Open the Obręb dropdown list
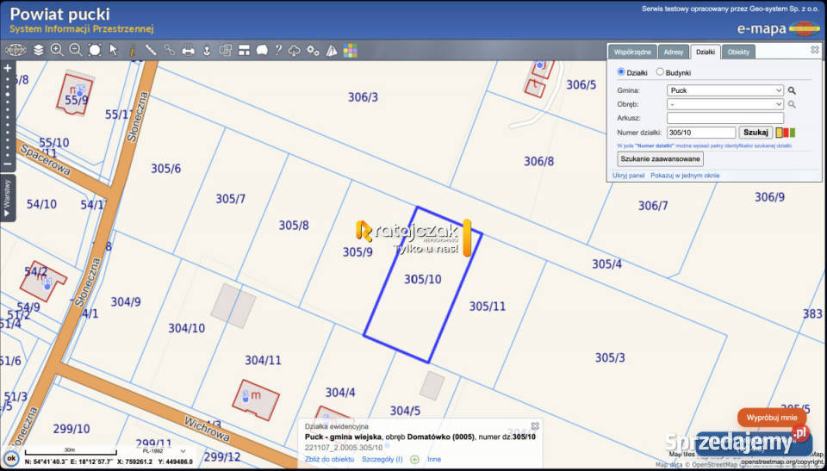The height and width of the screenshot is (471, 827). coord(725,104)
